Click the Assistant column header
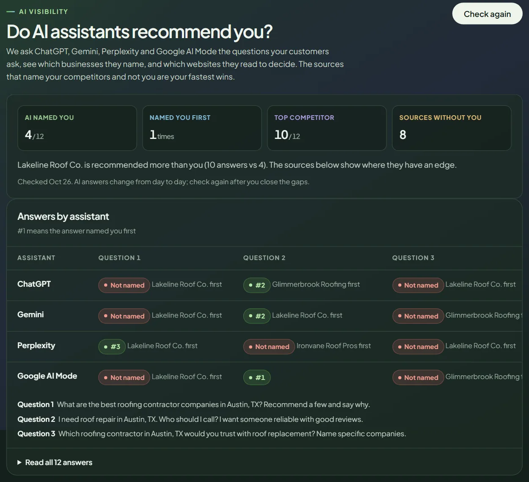 (36, 258)
